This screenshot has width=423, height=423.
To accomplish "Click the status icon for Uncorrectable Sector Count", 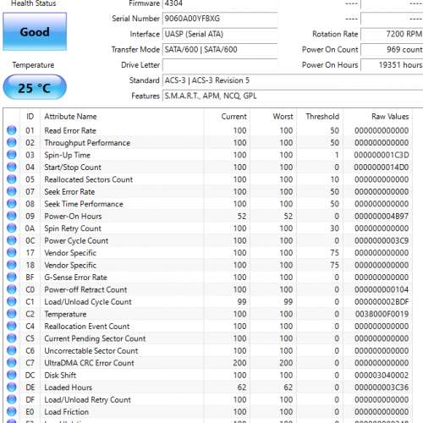I will click(12, 350).
